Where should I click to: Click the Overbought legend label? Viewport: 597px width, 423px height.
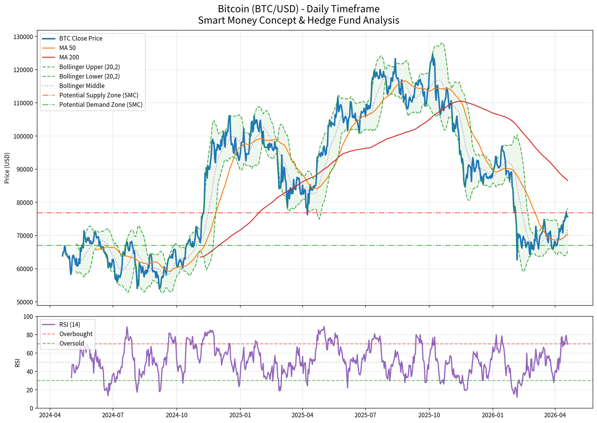(x=76, y=334)
